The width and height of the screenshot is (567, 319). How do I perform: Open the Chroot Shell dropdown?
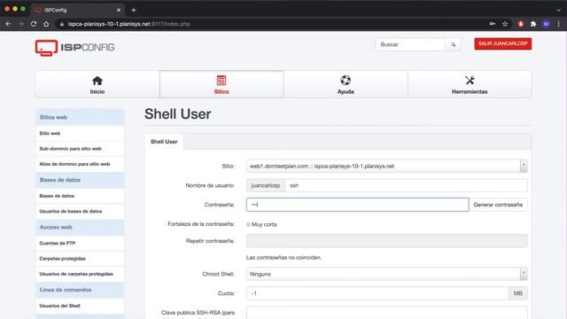click(x=386, y=274)
